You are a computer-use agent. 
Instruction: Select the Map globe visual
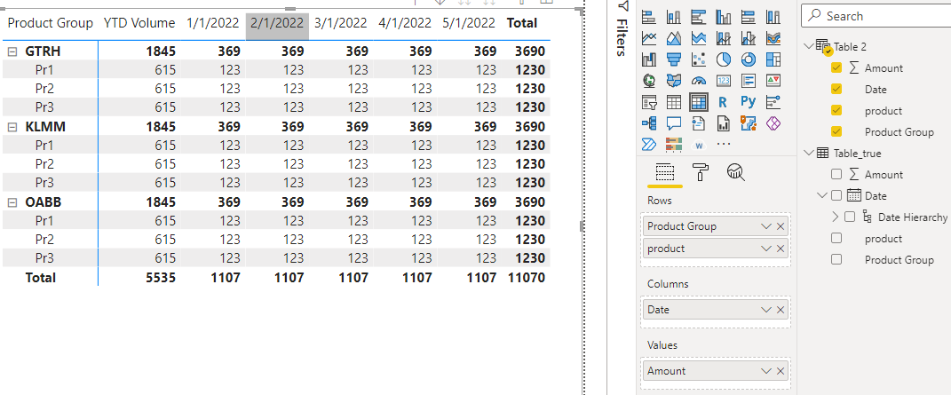649,81
